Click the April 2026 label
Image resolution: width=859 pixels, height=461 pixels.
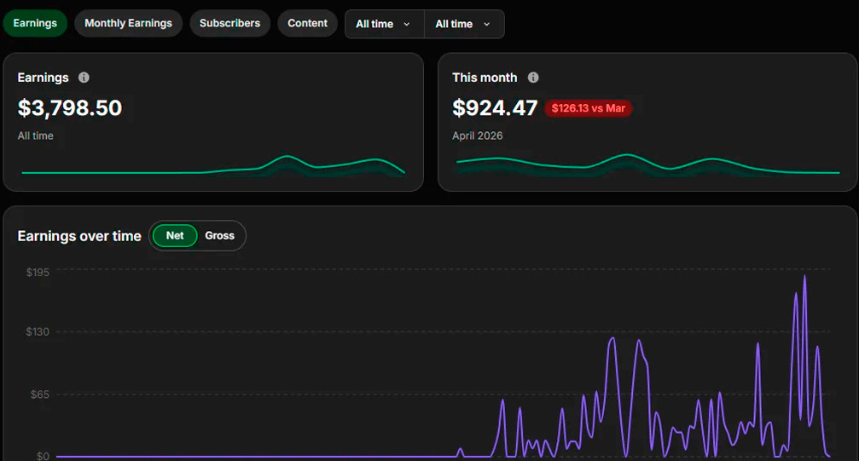(x=477, y=135)
